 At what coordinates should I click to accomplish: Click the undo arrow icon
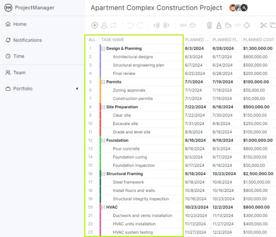point(130,25)
